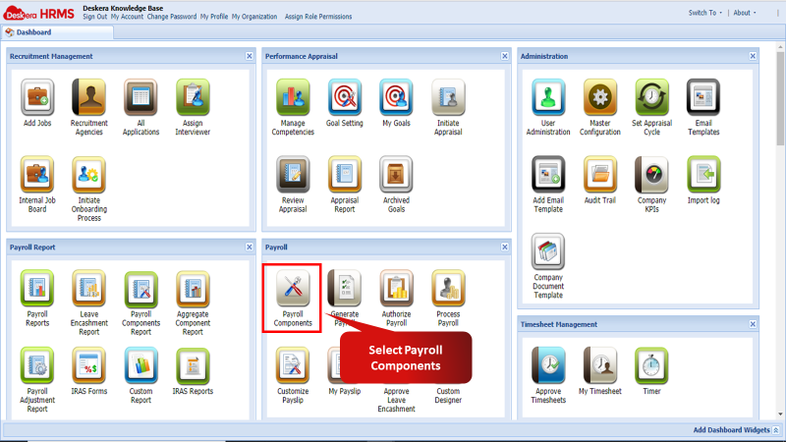
Task: Close the Administration widget
Action: click(x=753, y=56)
